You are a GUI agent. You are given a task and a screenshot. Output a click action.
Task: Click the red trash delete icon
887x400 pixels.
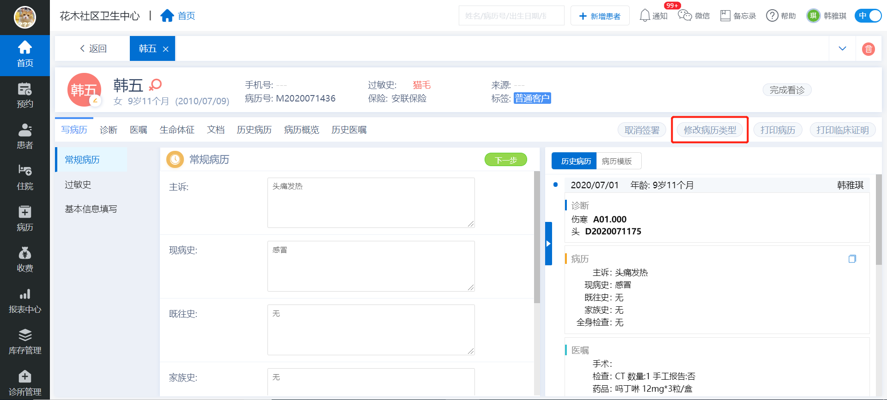[x=869, y=48]
